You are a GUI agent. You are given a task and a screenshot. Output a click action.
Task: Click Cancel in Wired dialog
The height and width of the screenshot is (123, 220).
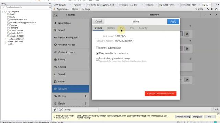[99, 22]
